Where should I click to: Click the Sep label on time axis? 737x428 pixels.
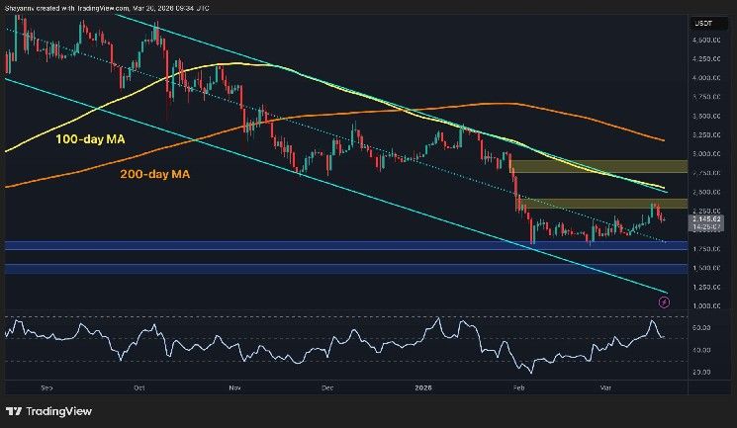46,388
